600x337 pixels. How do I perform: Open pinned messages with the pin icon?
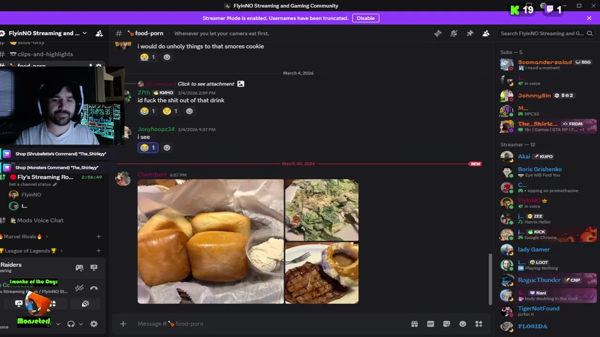470,33
